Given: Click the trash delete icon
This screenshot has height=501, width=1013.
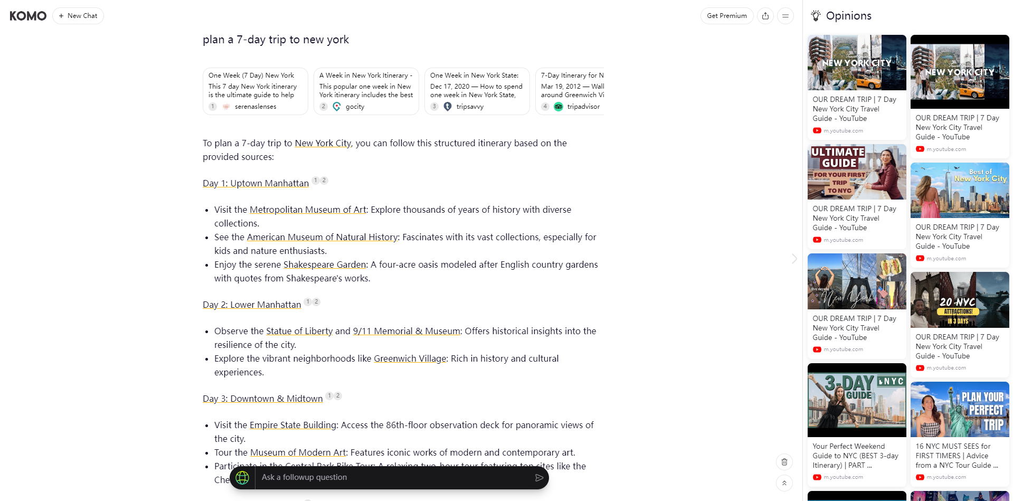Looking at the screenshot, I should (784, 462).
